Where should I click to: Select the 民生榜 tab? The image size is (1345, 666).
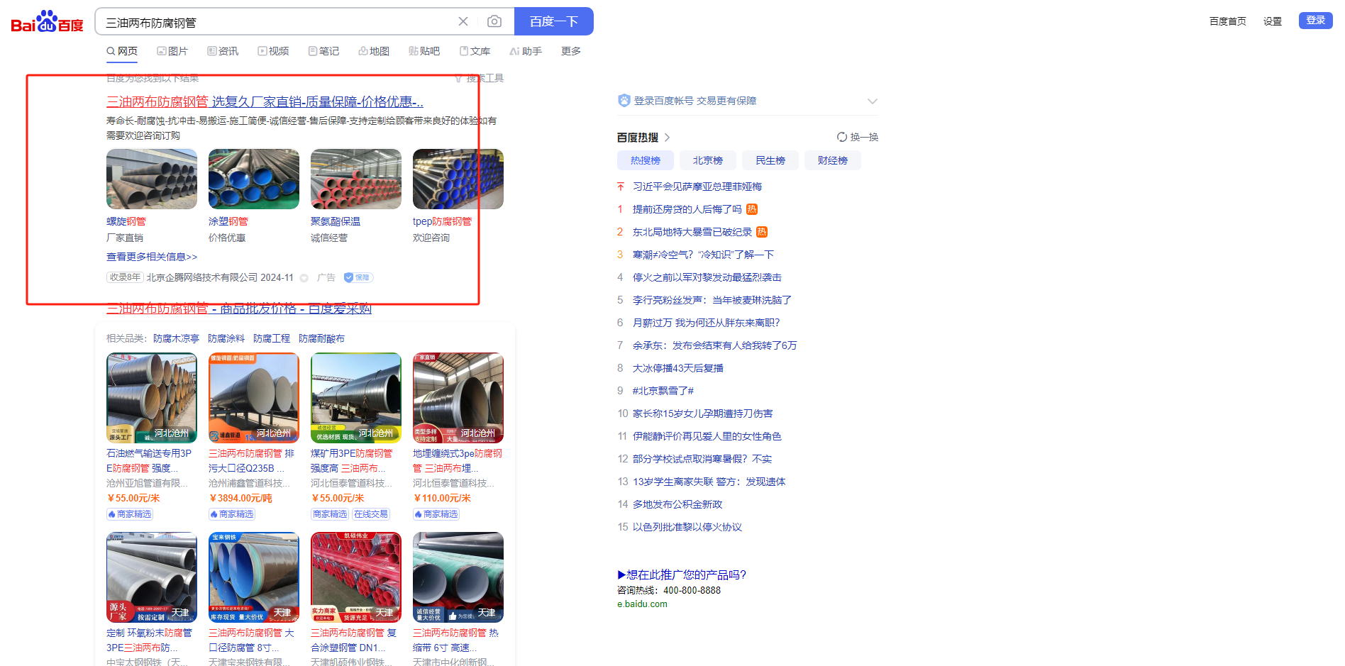[770, 160]
